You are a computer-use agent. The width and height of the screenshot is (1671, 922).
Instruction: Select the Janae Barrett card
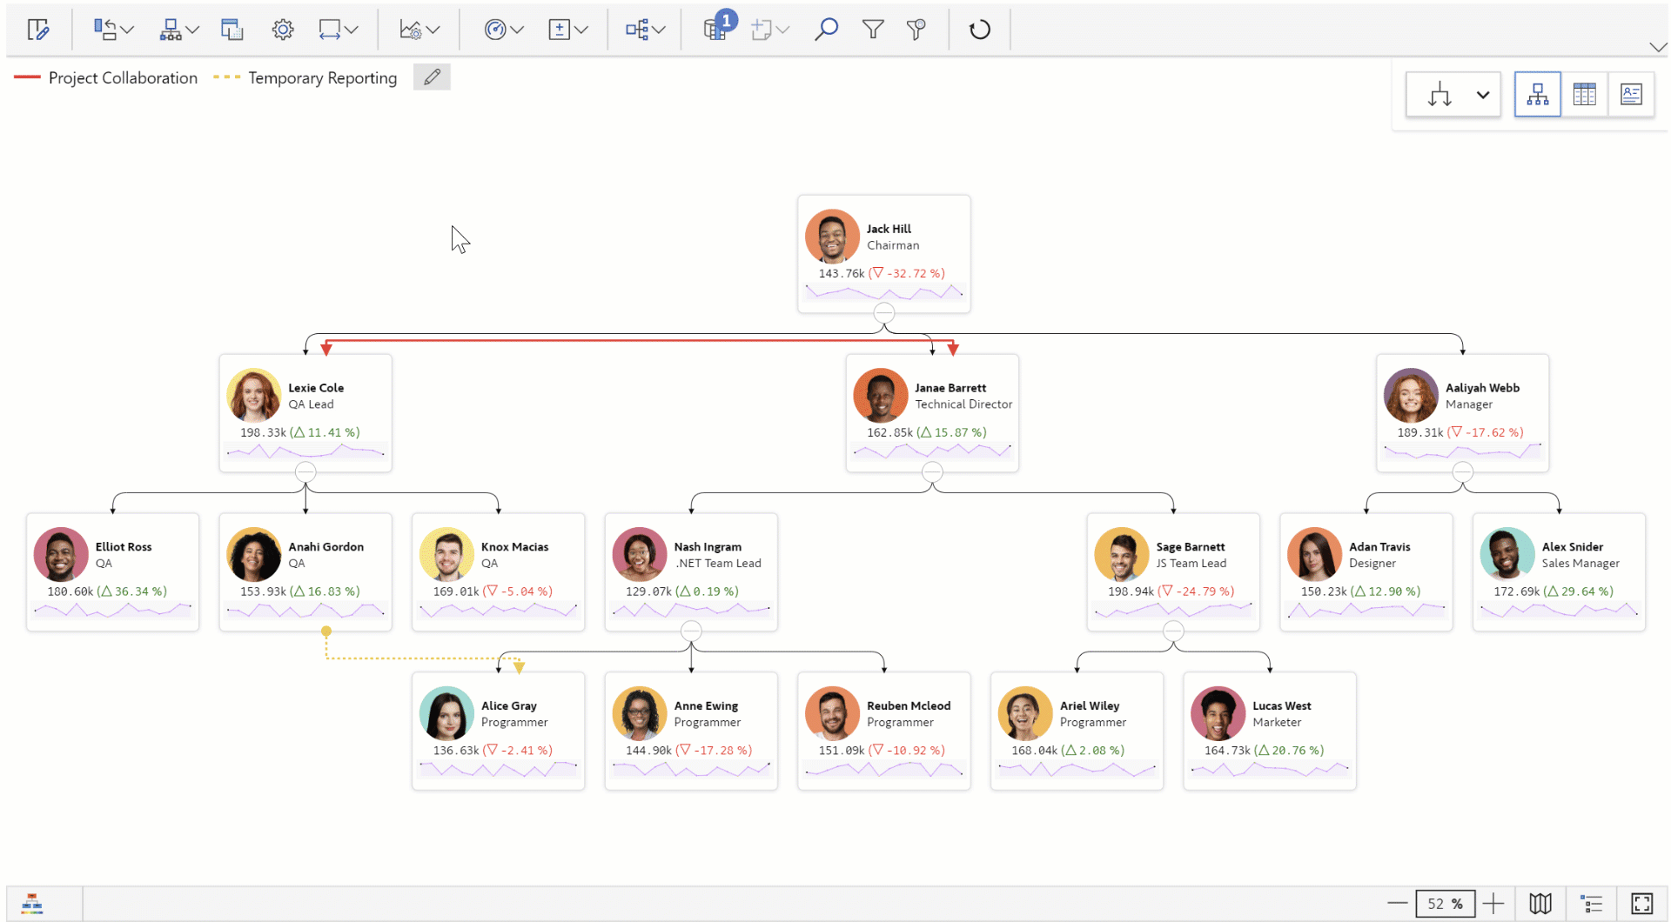pyautogui.click(x=931, y=412)
